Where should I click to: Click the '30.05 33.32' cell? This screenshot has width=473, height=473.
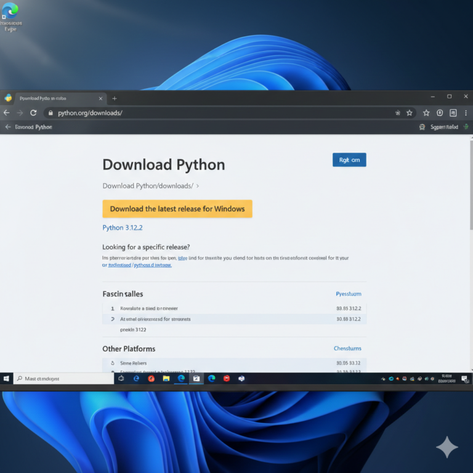pyautogui.click(x=348, y=363)
